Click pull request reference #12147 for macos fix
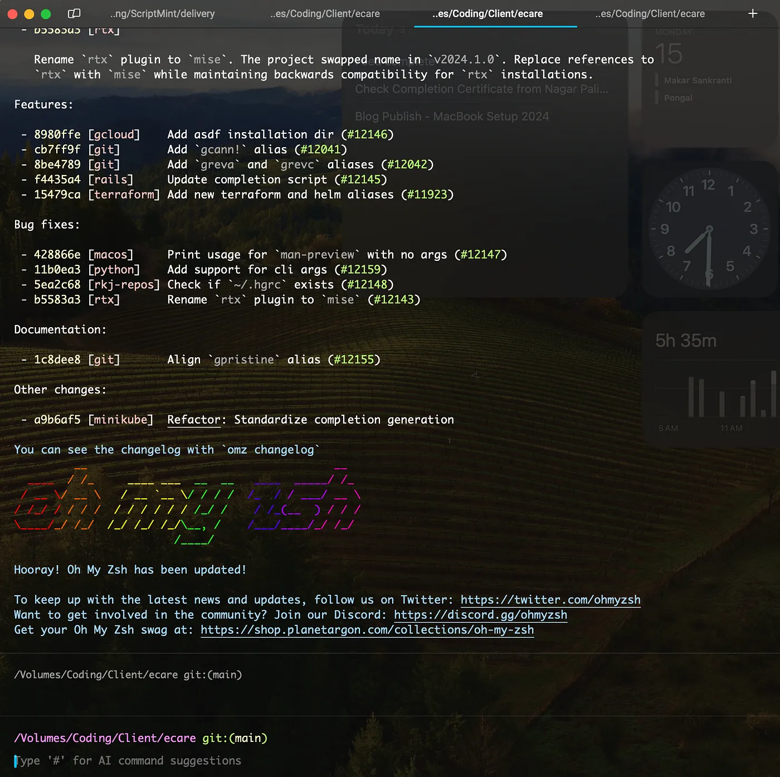The height and width of the screenshot is (777, 780). tap(480, 255)
